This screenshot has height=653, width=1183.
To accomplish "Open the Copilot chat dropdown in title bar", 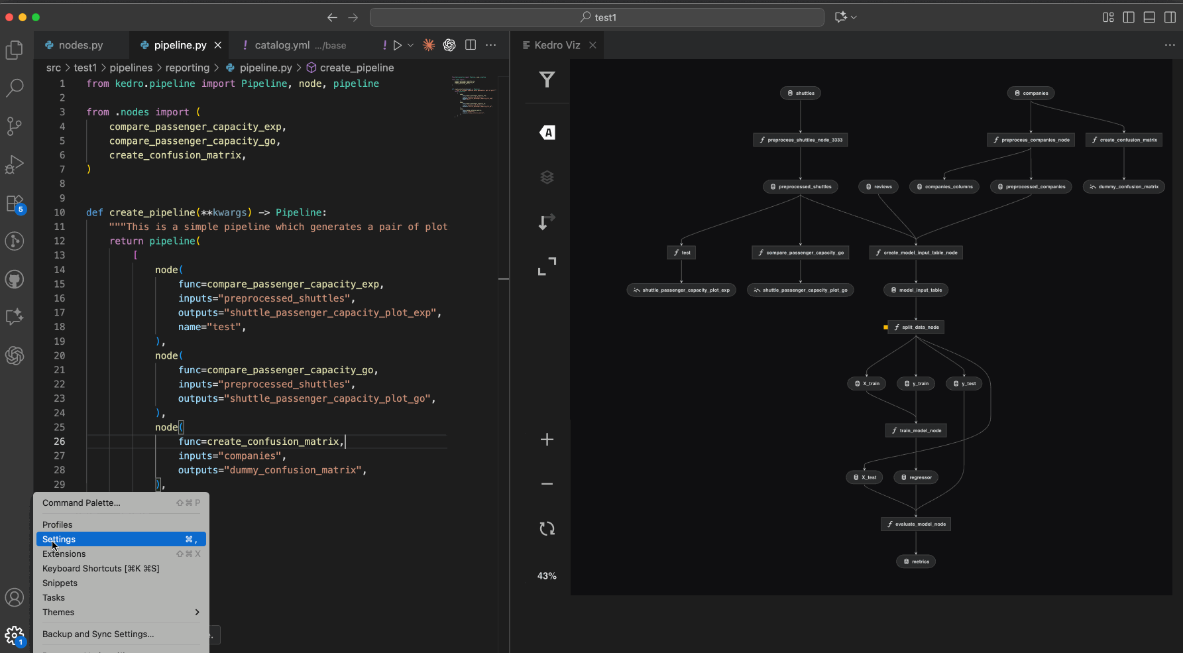I will (x=854, y=17).
